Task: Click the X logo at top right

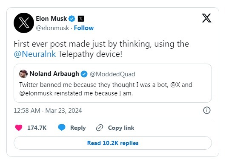Action: (x=206, y=18)
